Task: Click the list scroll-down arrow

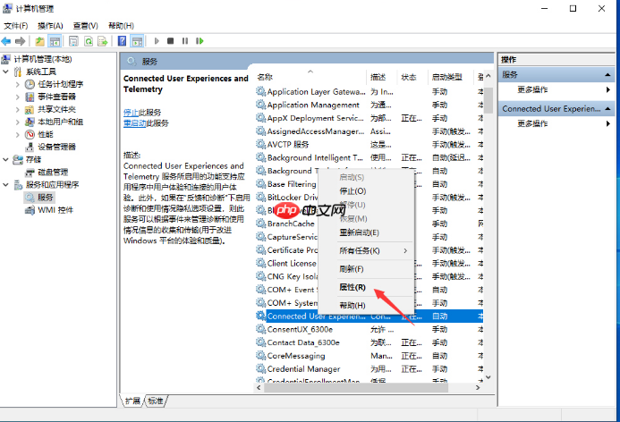Action: (x=488, y=378)
